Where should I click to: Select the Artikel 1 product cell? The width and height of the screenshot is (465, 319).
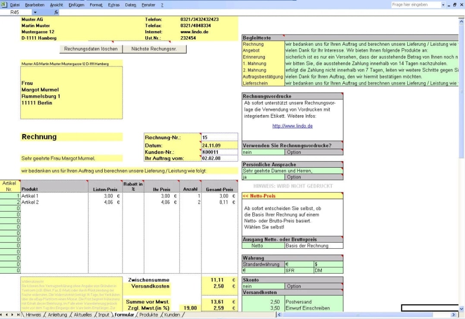click(x=54, y=196)
